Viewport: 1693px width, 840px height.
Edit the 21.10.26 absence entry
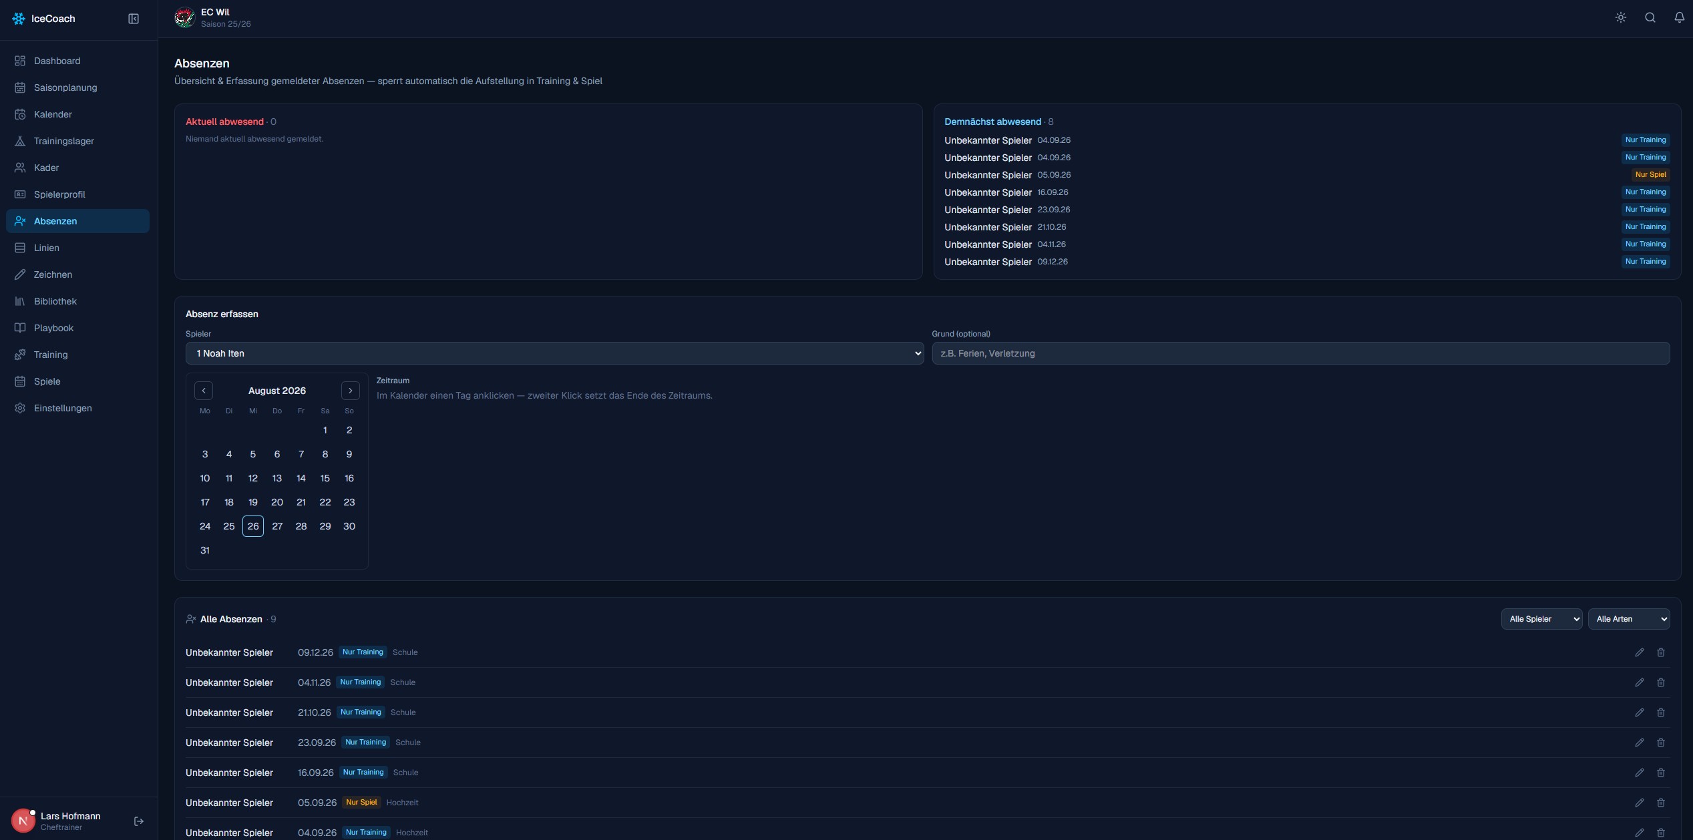coord(1640,712)
